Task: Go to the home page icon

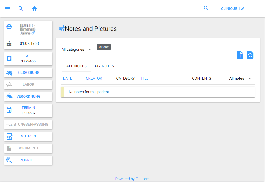Action: coord(34,9)
